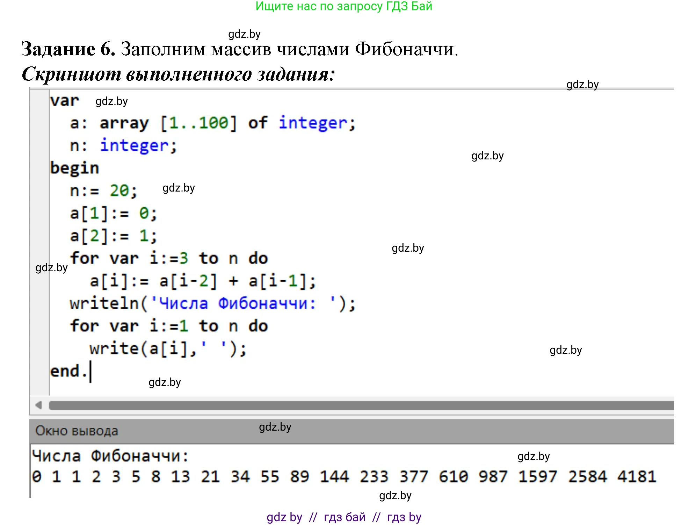The image size is (689, 525).
Task: Click the 'begin' keyword in the code
Action: click(x=74, y=168)
